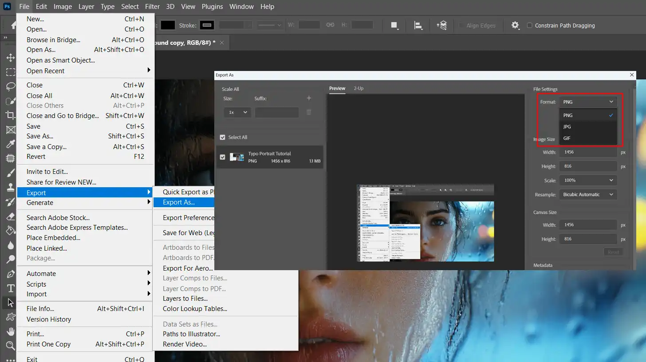Select the Lasso tool
This screenshot has height=362, width=646.
click(10, 86)
